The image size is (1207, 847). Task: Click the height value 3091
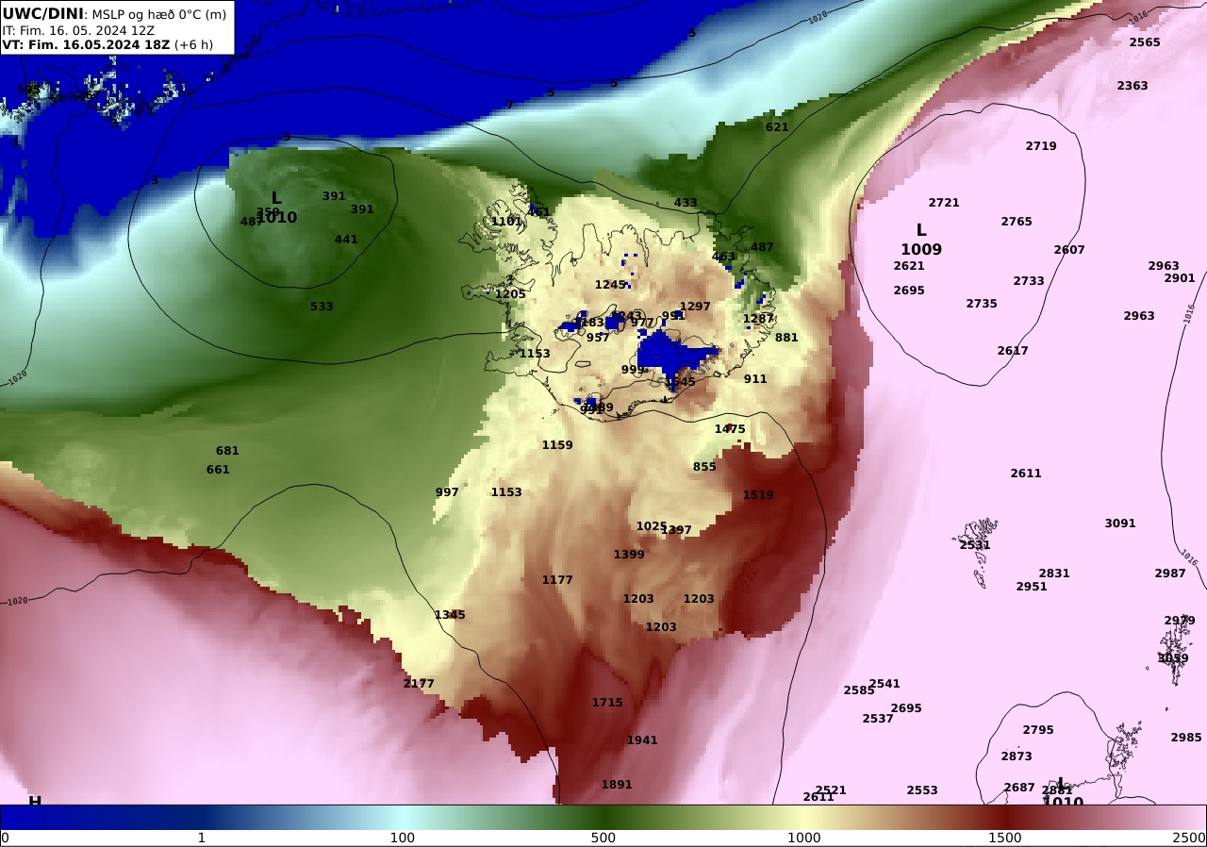(1120, 523)
